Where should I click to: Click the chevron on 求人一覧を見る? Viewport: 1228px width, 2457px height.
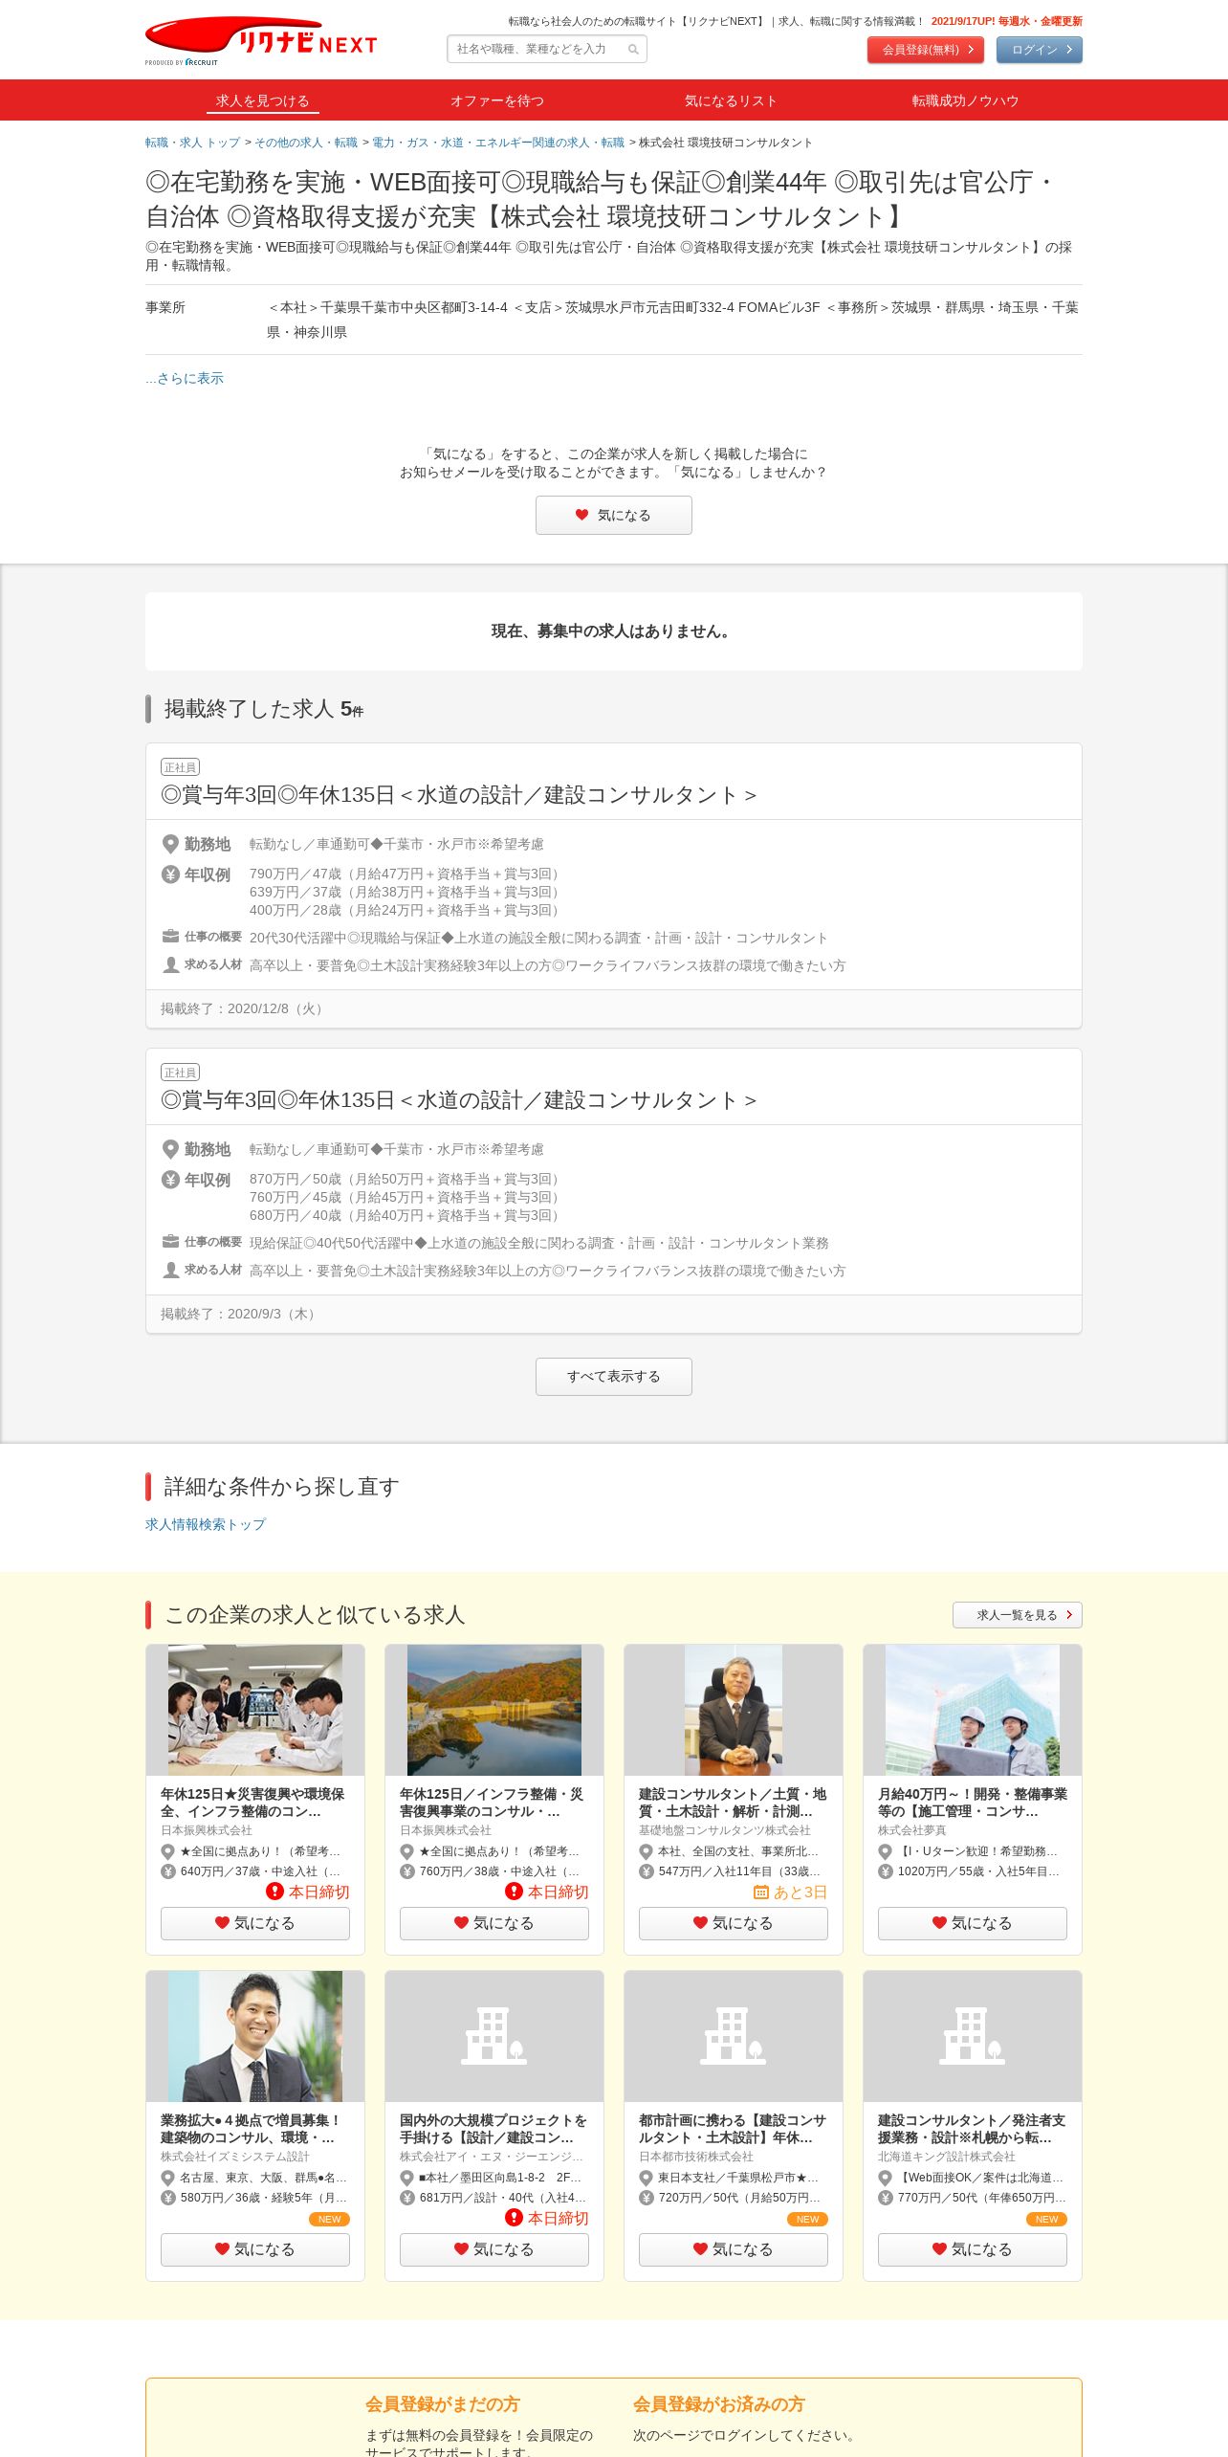click(x=1069, y=1615)
